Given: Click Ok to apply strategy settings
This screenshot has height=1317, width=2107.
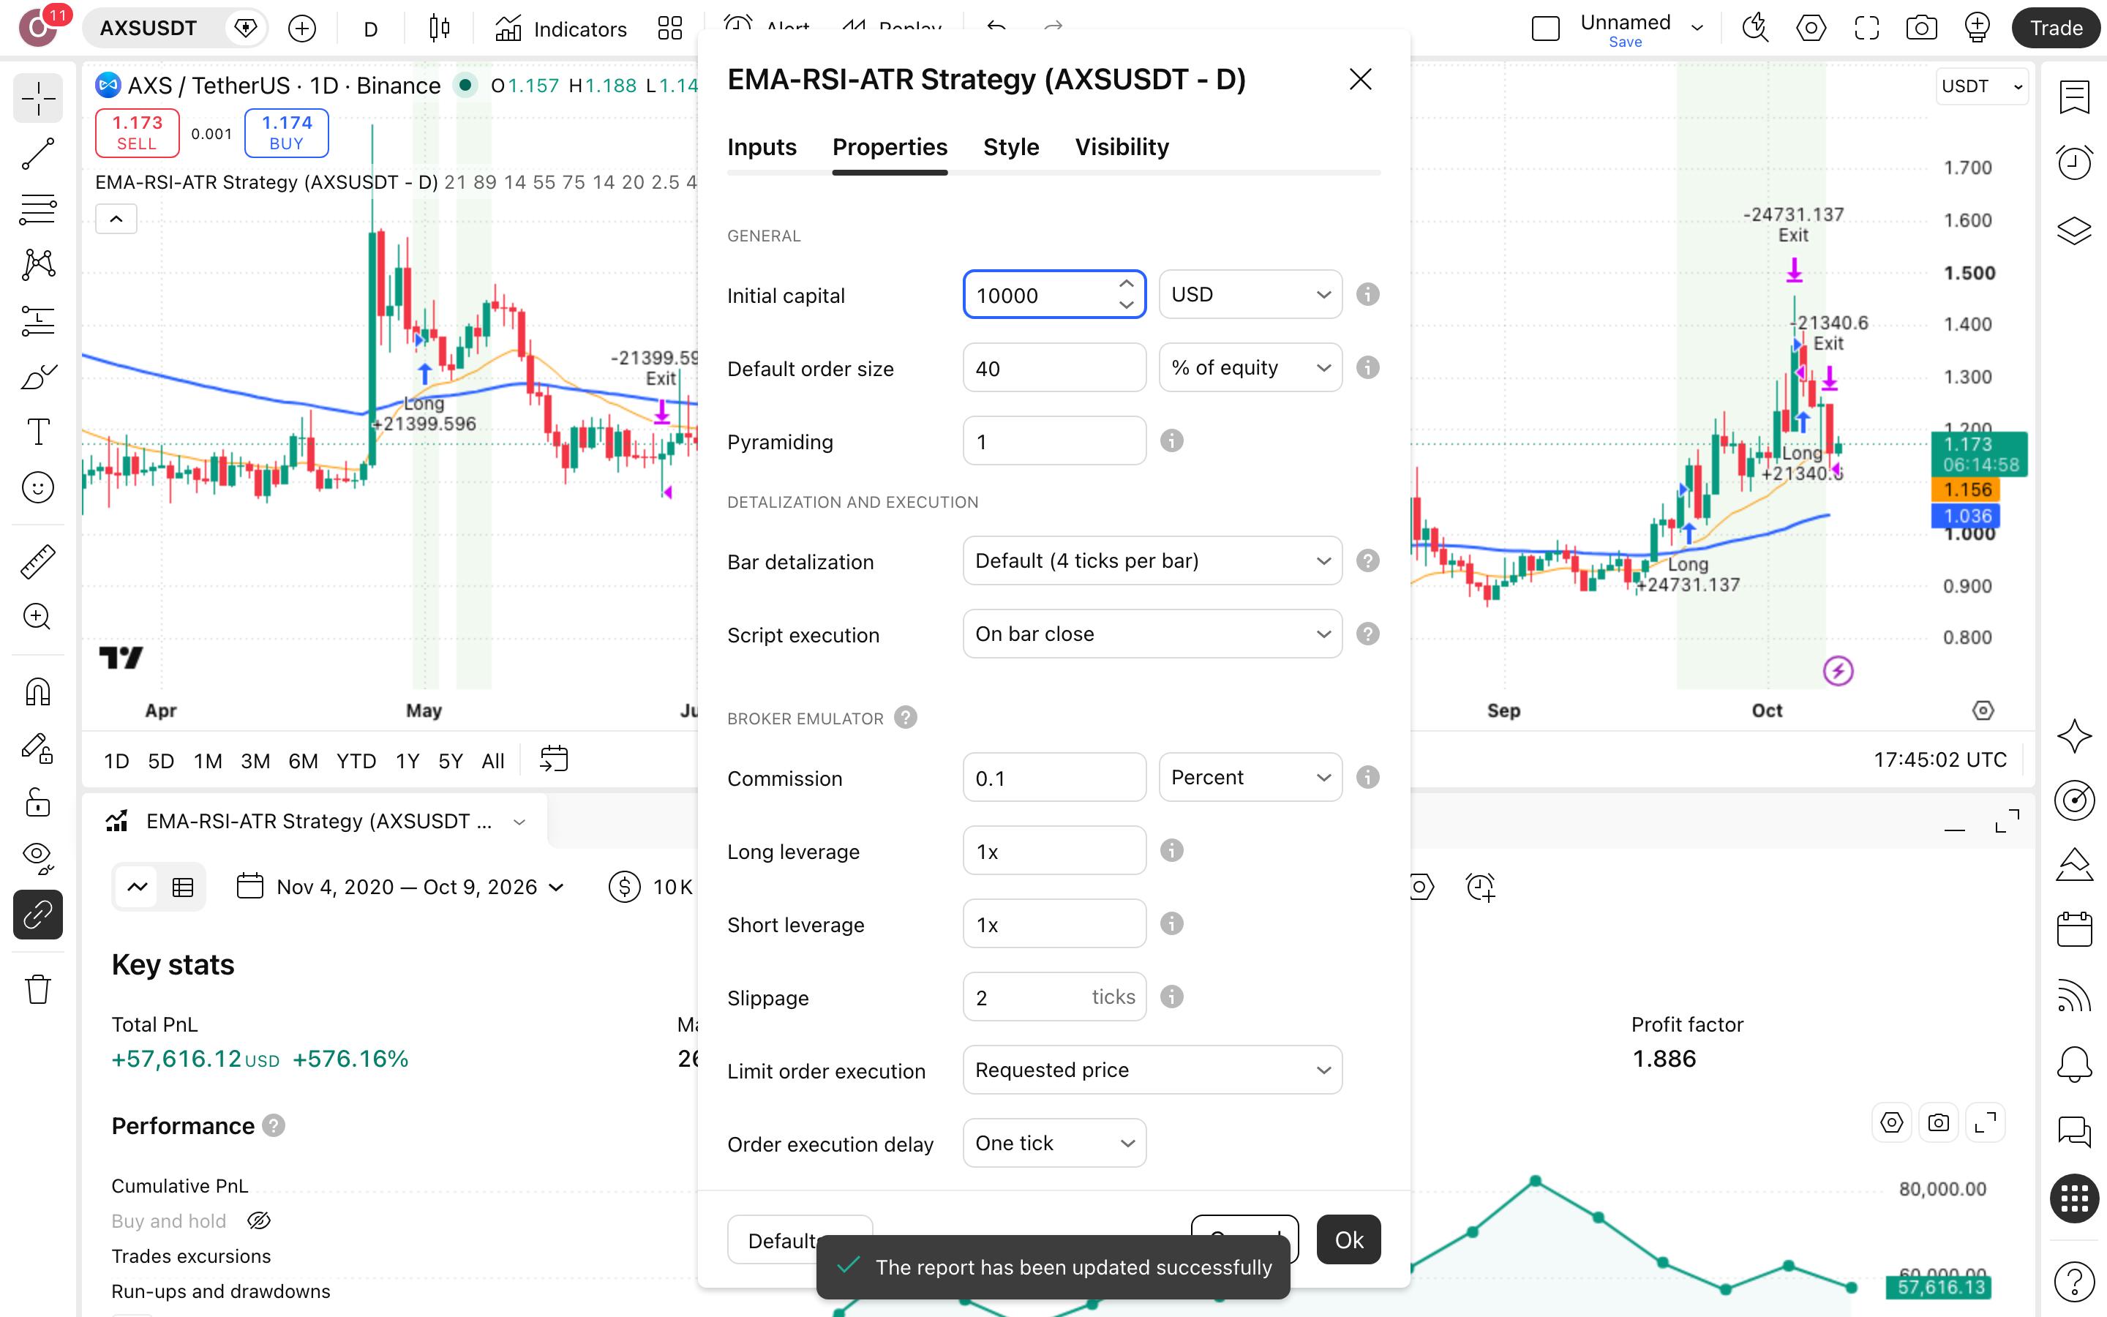Looking at the screenshot, I should [1348, 1239].
